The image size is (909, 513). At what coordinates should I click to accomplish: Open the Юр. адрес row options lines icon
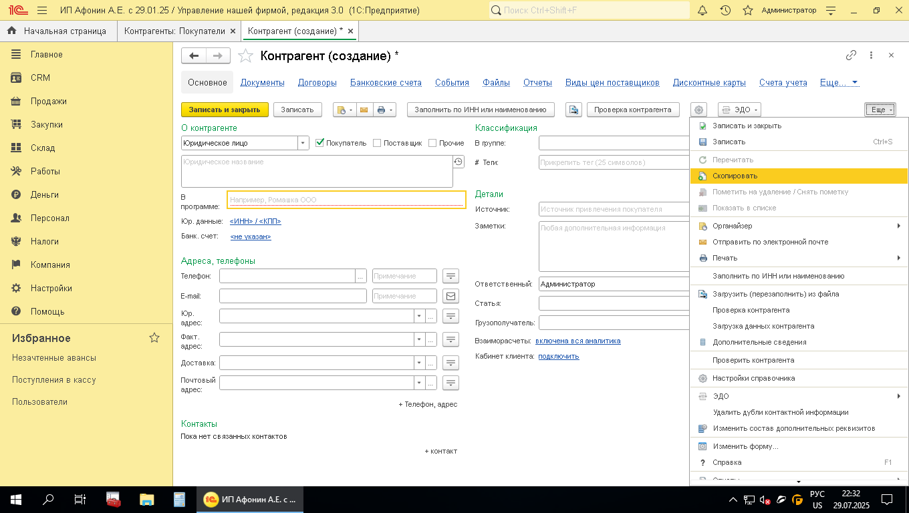tap(451, 316)
